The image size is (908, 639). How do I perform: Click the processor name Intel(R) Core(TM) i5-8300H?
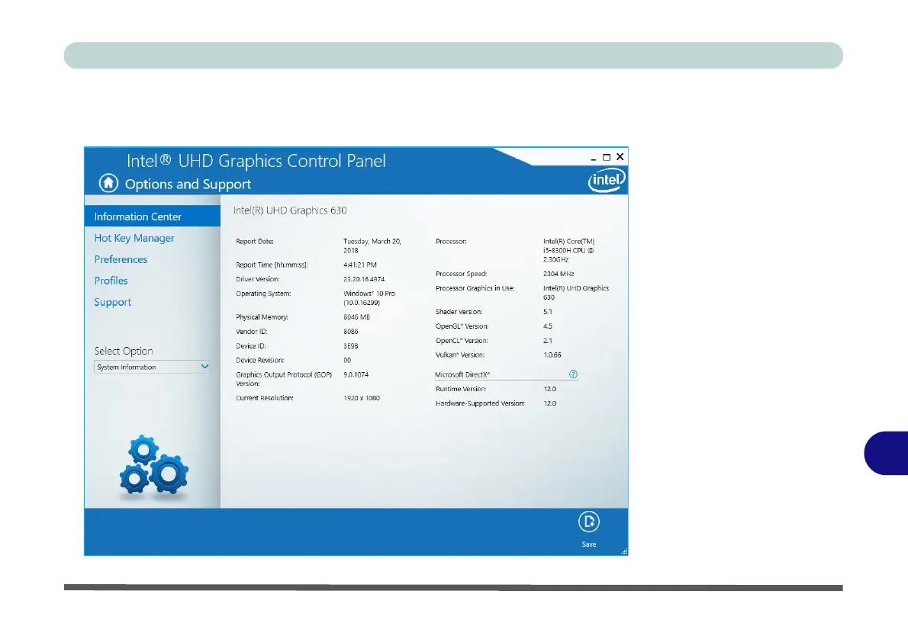568,250
